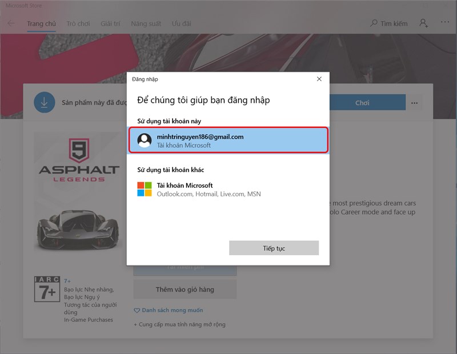The width and height of the screenshot is (457, 354).
Task: Open Danh sách mong muốn link
Action: click(x=173, y=310)
